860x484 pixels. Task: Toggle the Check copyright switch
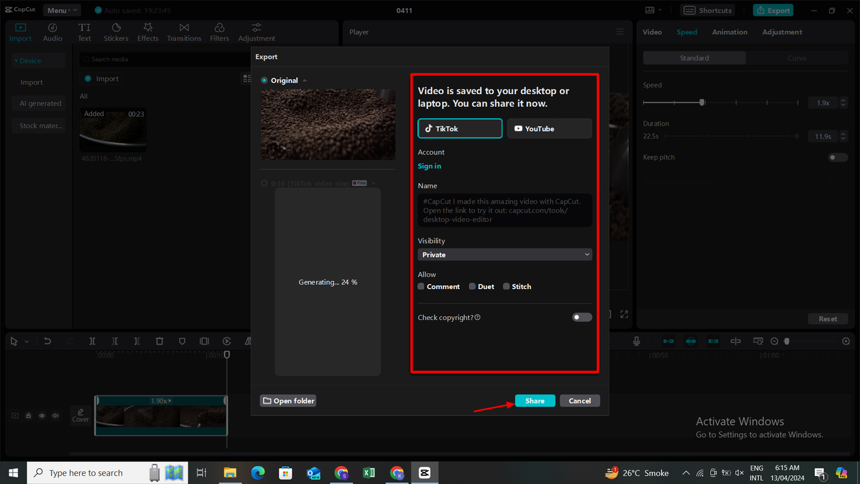tap(581, 317)
